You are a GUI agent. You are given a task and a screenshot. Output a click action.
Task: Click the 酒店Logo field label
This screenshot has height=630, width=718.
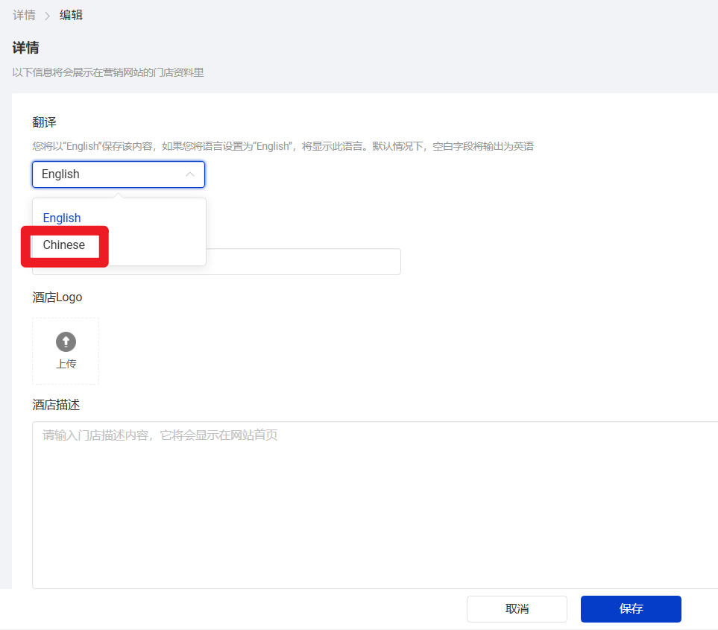57,297
